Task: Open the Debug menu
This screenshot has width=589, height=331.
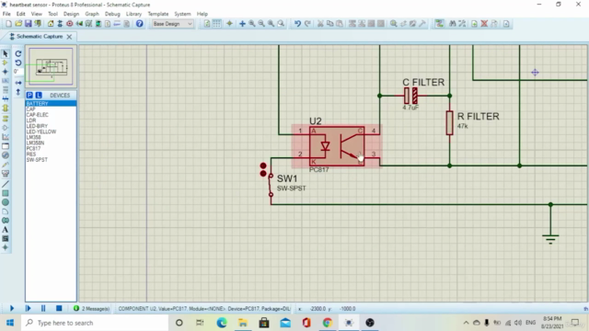Action: [112, 14]
